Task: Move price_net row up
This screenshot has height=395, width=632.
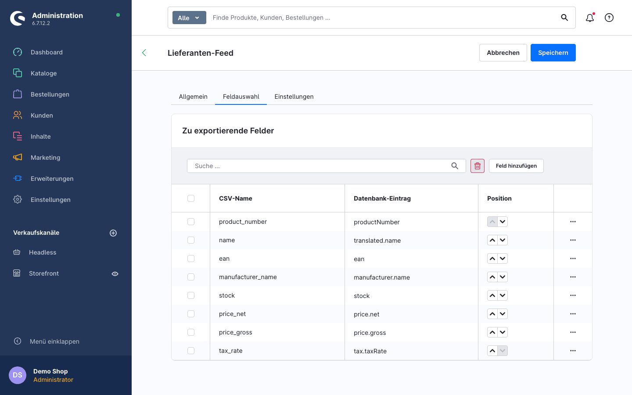Action: pos(492,314)
